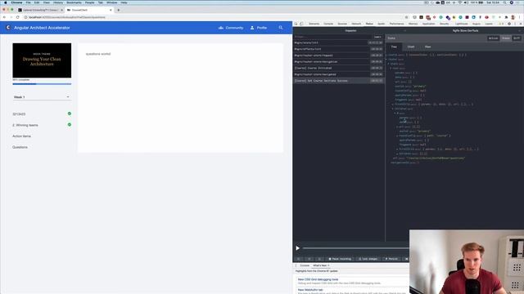Screen dimensions: 524x294
Task: Open the DevTools settings gear icon
Action: [509, 24]
